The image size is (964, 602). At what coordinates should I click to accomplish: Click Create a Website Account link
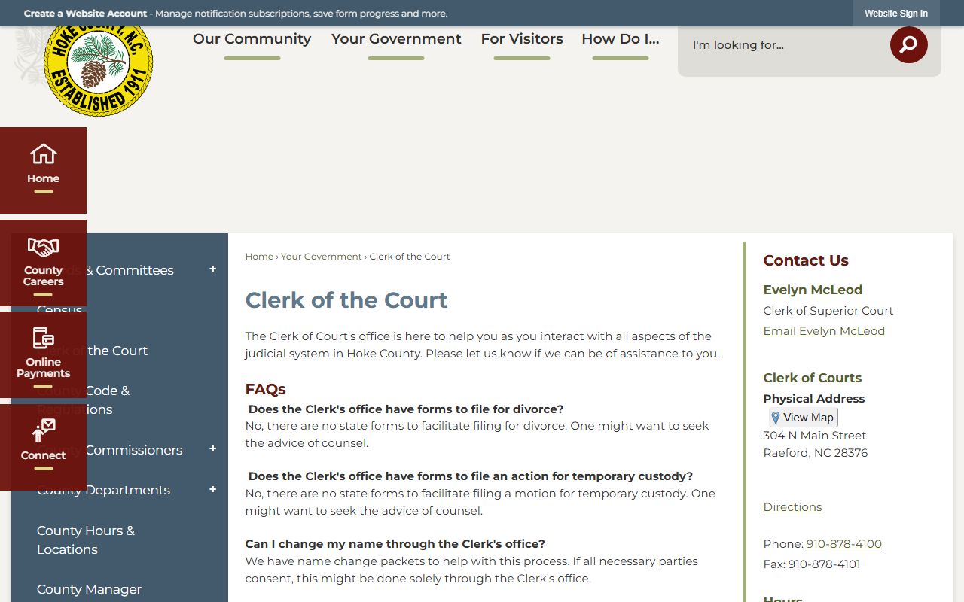(87, 14)
